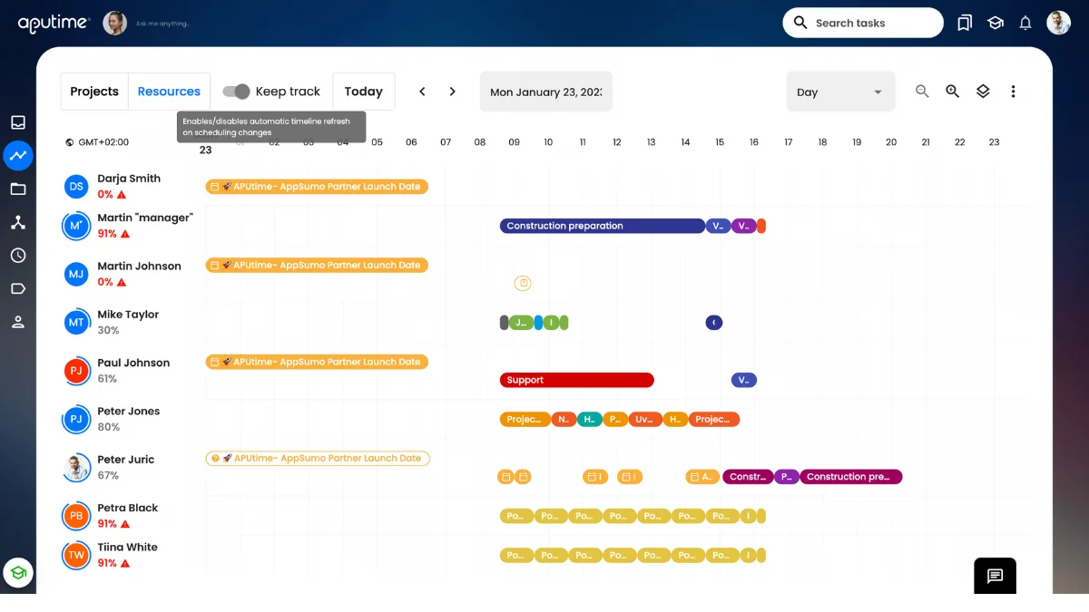Open the hierarchy structure icon in sidebar
This screenshot has width=1089, height=612.
[18, 222]
